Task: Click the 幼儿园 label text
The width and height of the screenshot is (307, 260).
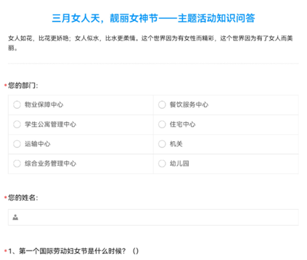Action: (179, 163)
